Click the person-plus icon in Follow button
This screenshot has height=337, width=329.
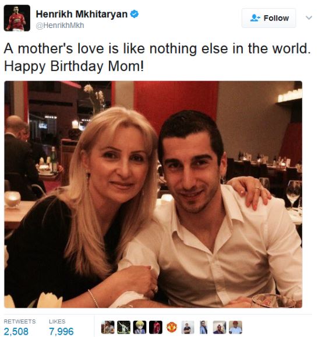point(255,18)
